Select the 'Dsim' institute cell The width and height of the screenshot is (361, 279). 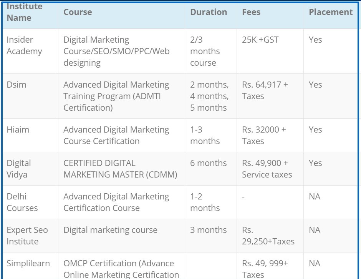click(30, 96)
